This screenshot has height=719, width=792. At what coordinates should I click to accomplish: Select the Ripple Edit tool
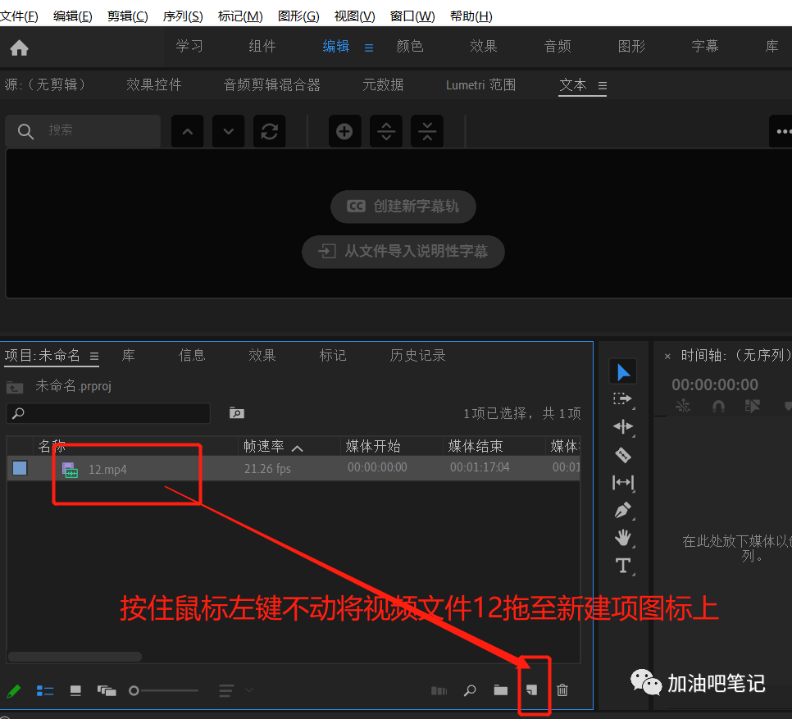click(623, 426)
